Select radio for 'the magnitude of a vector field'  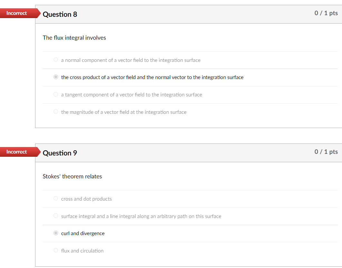(56, 112)
